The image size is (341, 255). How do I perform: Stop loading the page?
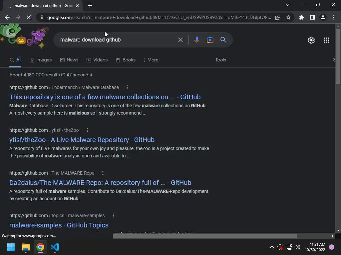[x=29, y=17]
